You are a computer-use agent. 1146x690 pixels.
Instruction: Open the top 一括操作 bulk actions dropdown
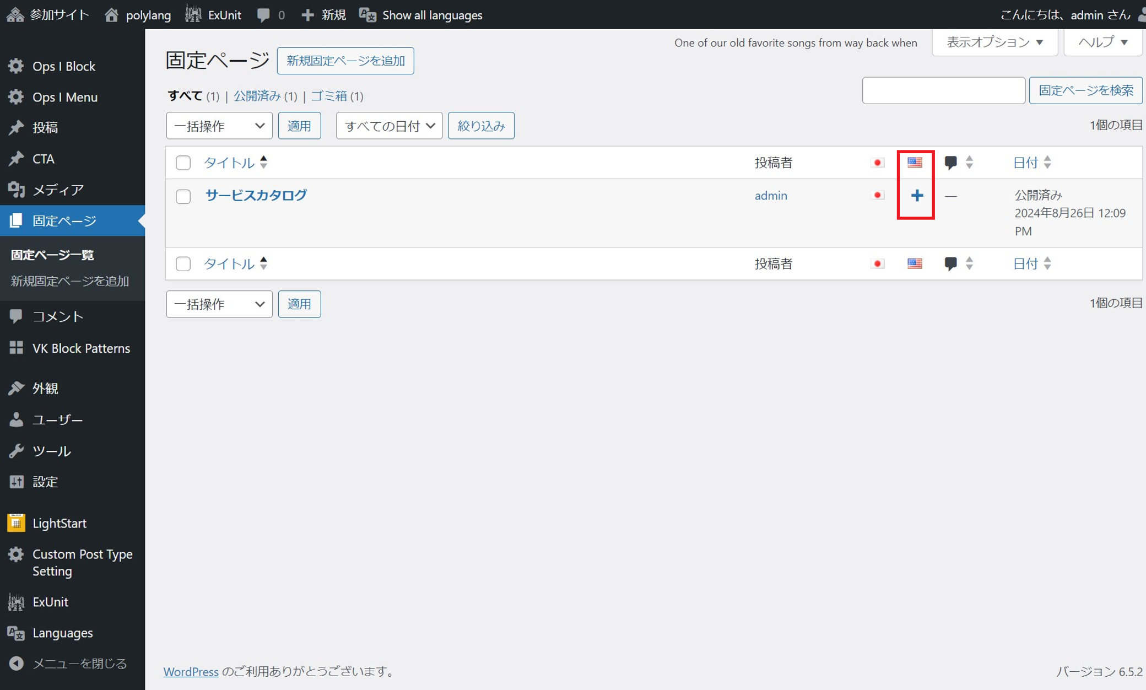point(219,126)
